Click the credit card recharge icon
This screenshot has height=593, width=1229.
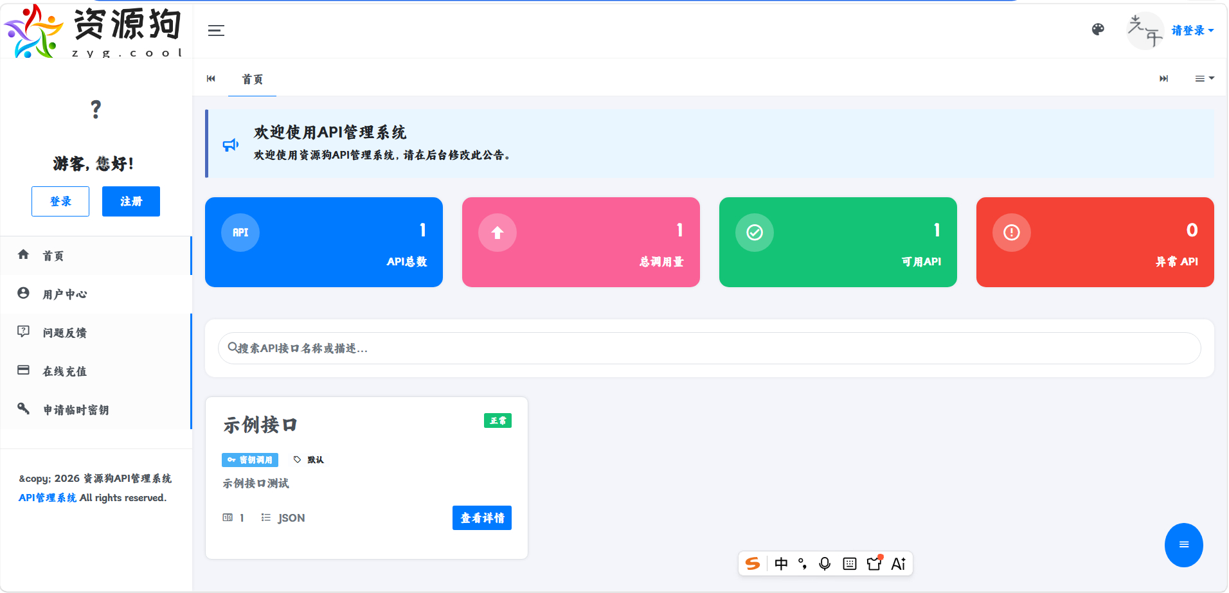pyautogui.click(x=23, y=370)
